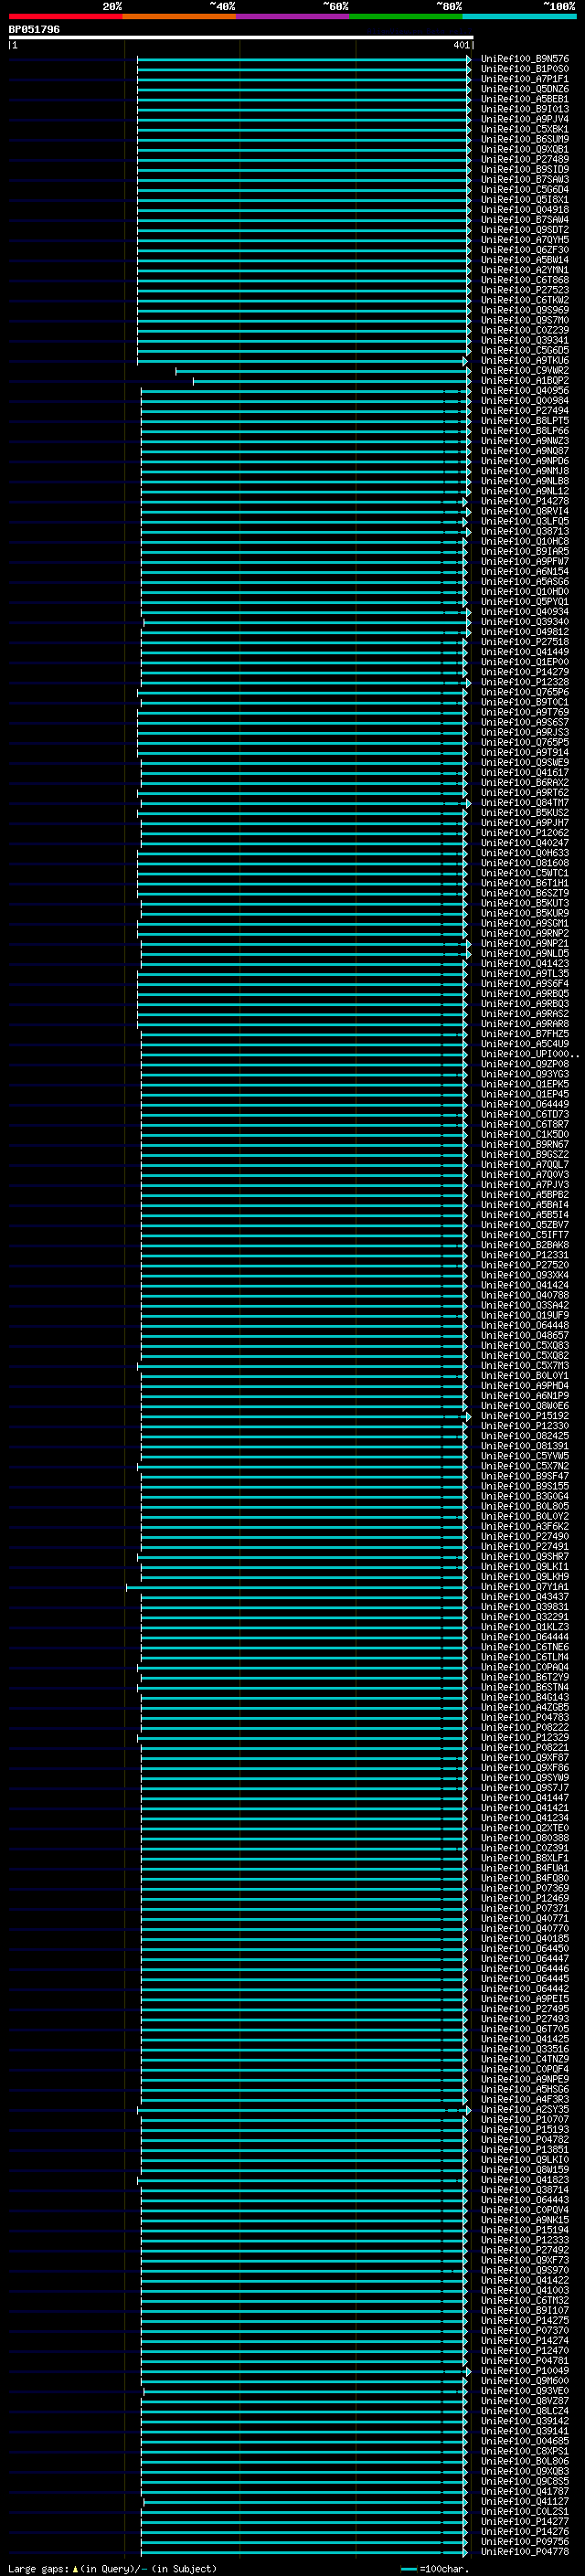Viewport: 585px width, 2576px height.
Task: Select the UniRef100_B7SAW3 label
Action: coord(524,179)
